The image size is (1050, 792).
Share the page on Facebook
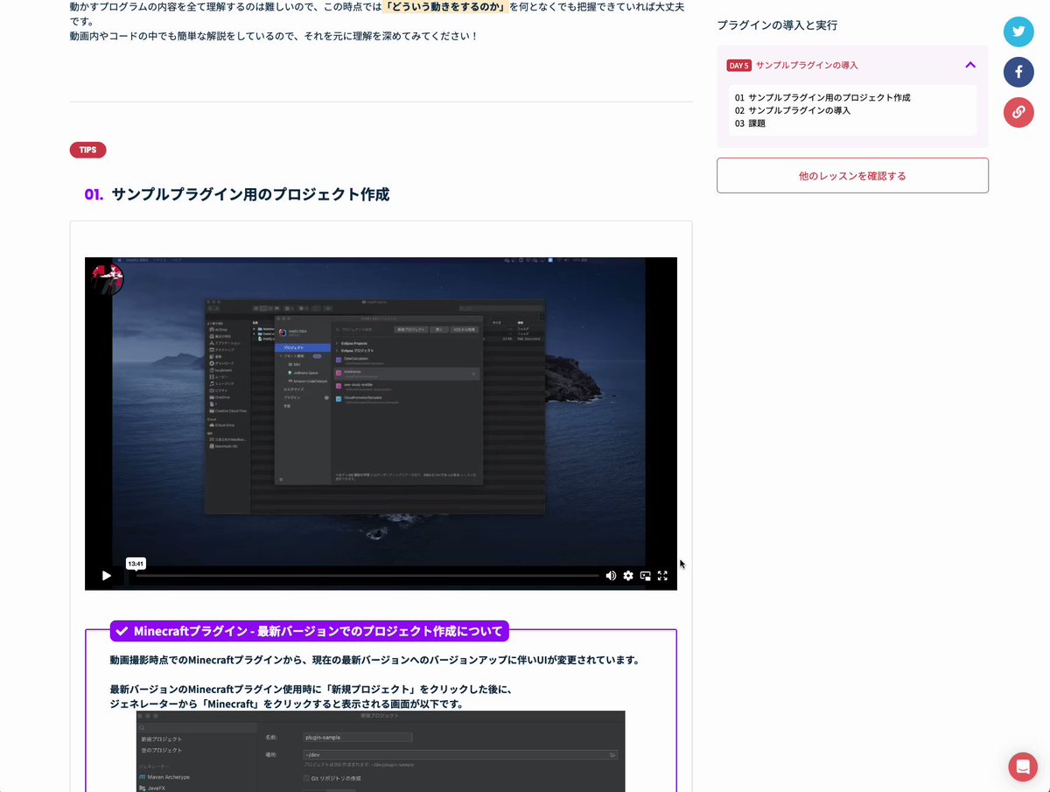[x=1018, y=72]
